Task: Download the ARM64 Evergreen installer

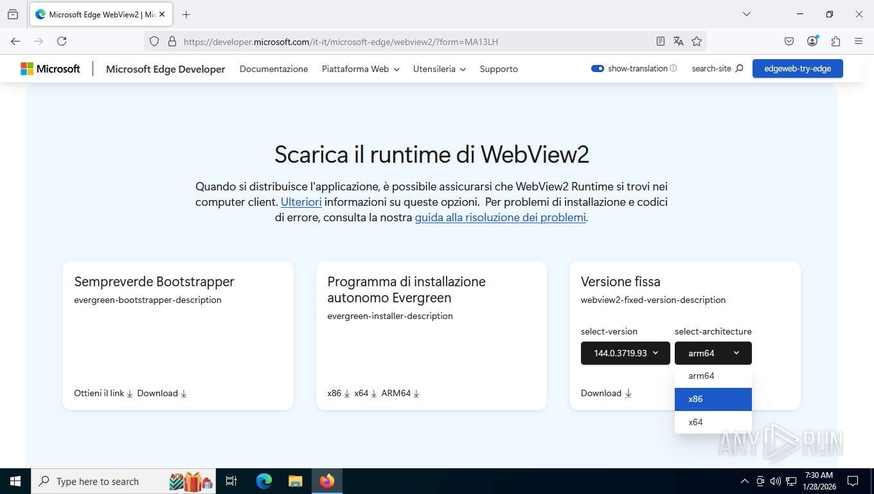Action: coord(400,393)
